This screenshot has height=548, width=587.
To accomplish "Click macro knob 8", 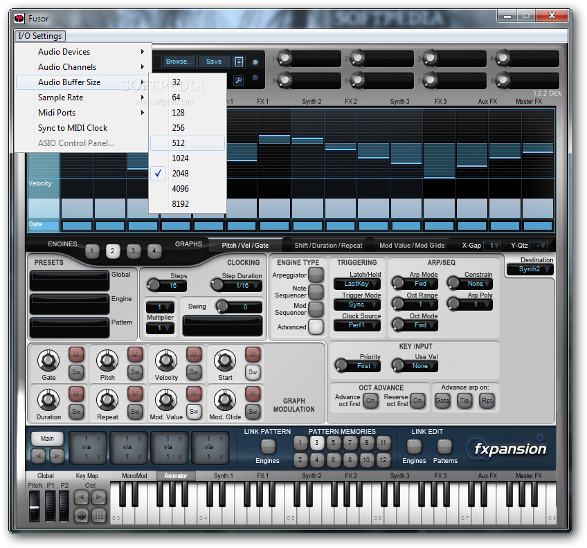I will pyautogui.click(x=503, y=80).
